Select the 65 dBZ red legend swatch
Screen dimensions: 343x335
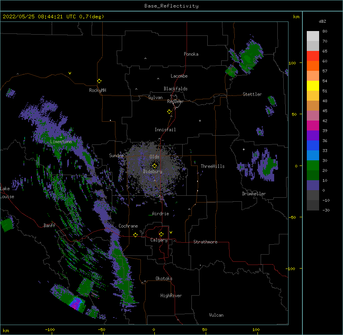coord(313,56)
